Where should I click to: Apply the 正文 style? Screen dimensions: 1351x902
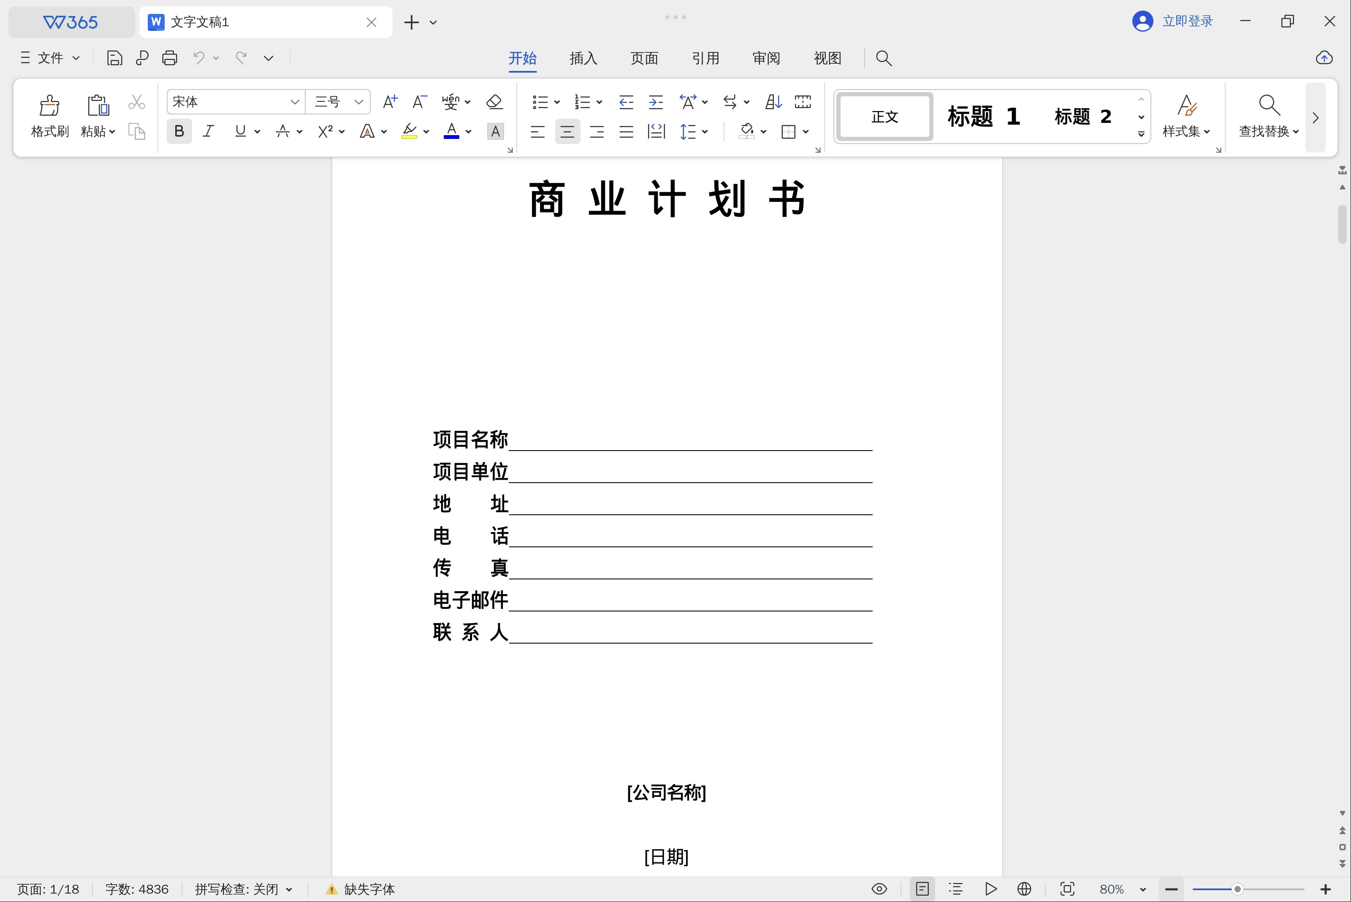point(884,117)
